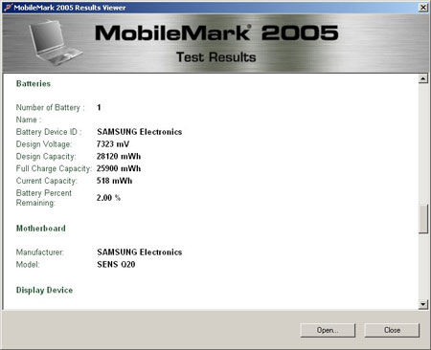Viewport: 431px width, 350px height.
Task: Click the Open... button
Action: pyautogui.click(x=328, y=330)
